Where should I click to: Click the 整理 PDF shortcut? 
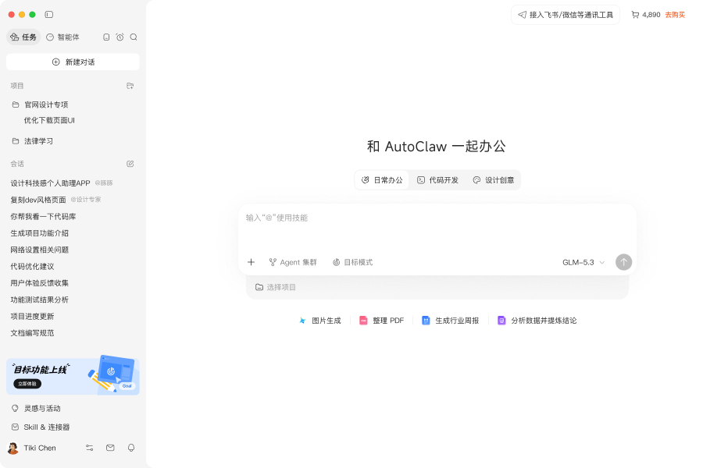(381, 321)
